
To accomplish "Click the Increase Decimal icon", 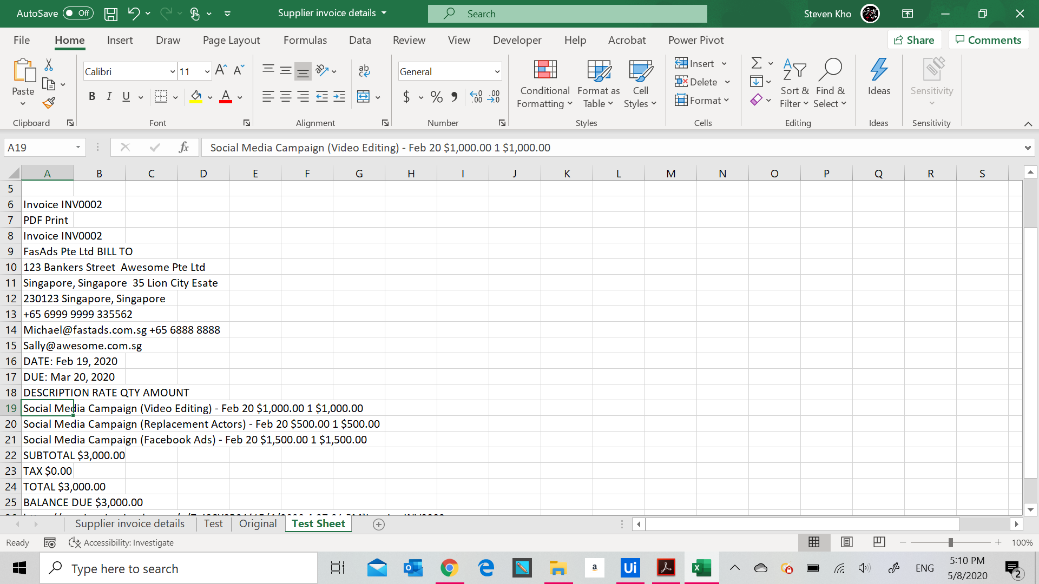I will tap(476, 97).
